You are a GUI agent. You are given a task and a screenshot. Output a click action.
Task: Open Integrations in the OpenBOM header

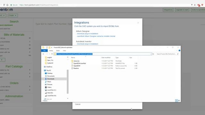[x=168, y=10]
